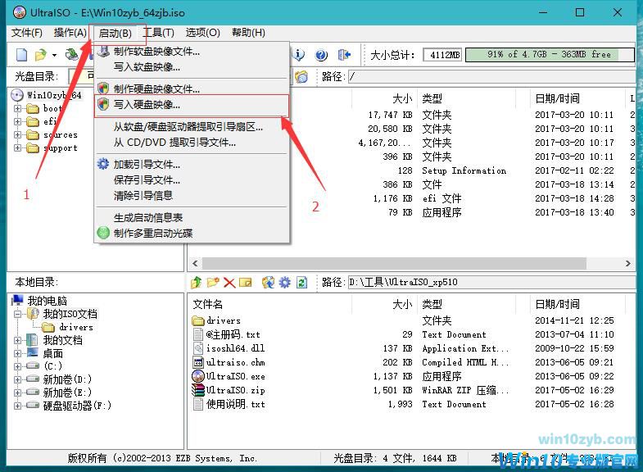Click the Open file folder toolbar icon
Image resolution: width=643 pixels, height=472 pixels.
(x=41, y=55)
